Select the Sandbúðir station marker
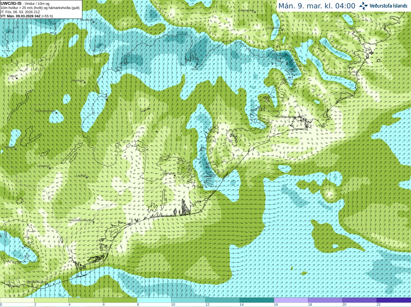The height and width of the screenshot is (307, 411). [93, 22]
